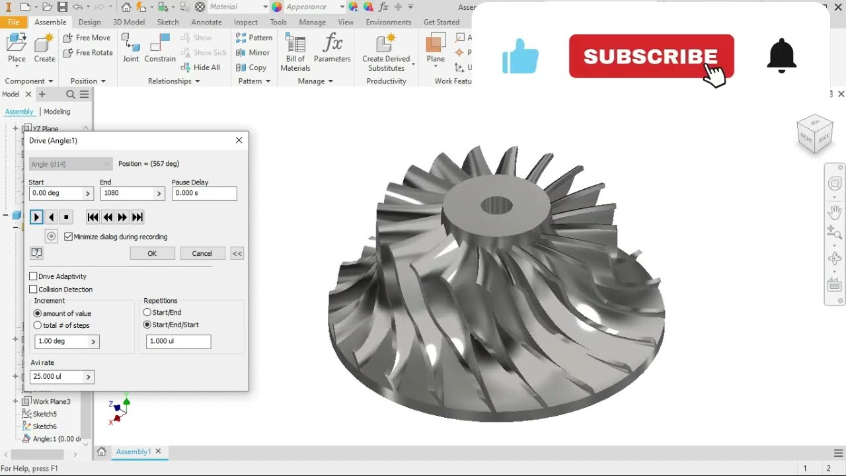Click the Adjust appearance icon

click(354, 7)
